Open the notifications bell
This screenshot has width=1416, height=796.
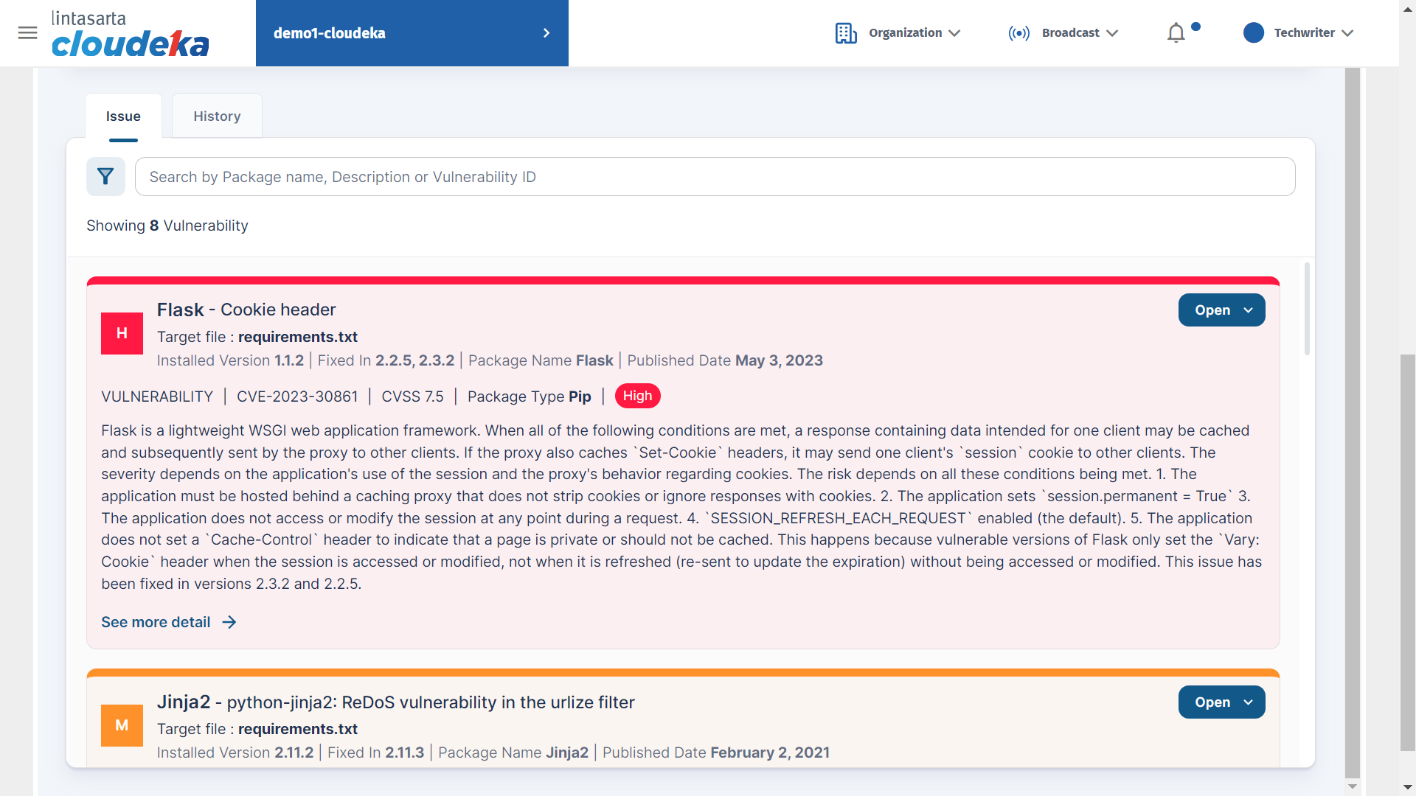pyautogui.click(x=1176, y=33)
